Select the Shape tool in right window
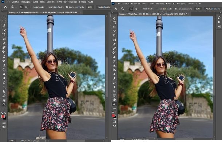Viewport: 222px width, 142px height. pyautogui.click(x=114, y=96)
